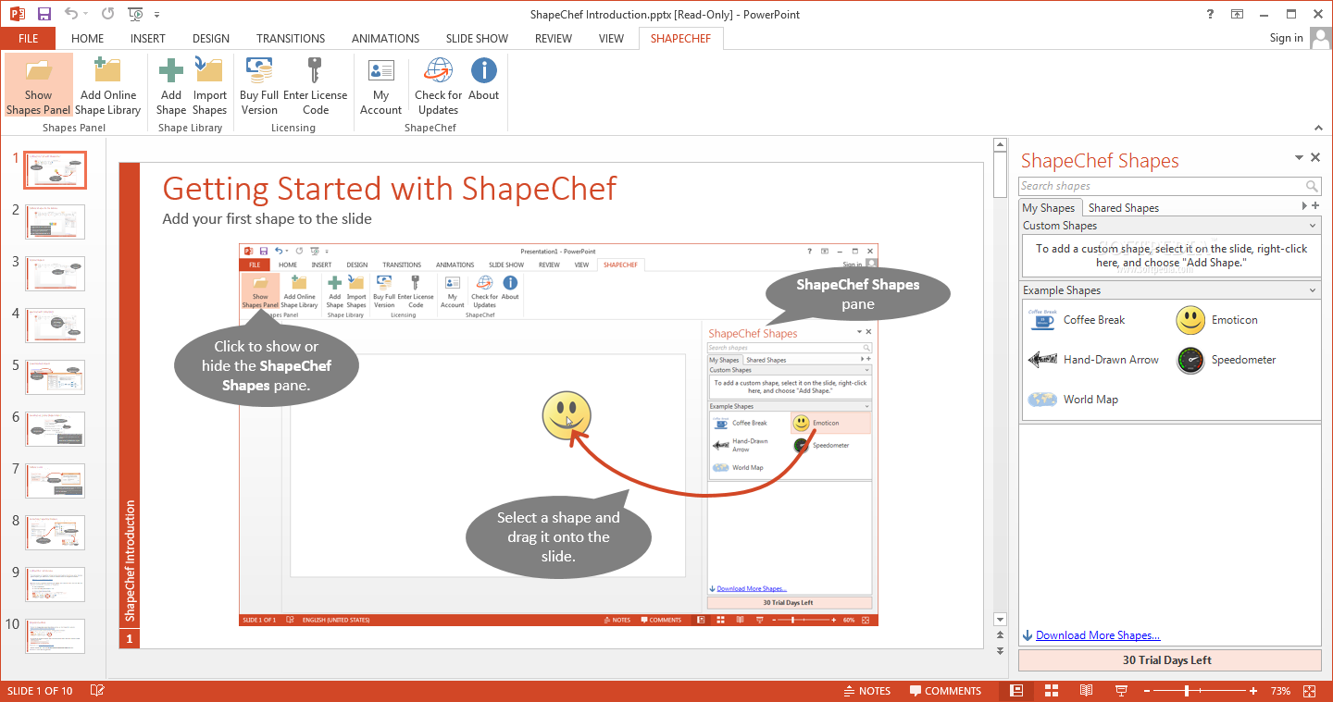Toggle the Show Shapes Panel button
1333x702 pixels.
38,86
